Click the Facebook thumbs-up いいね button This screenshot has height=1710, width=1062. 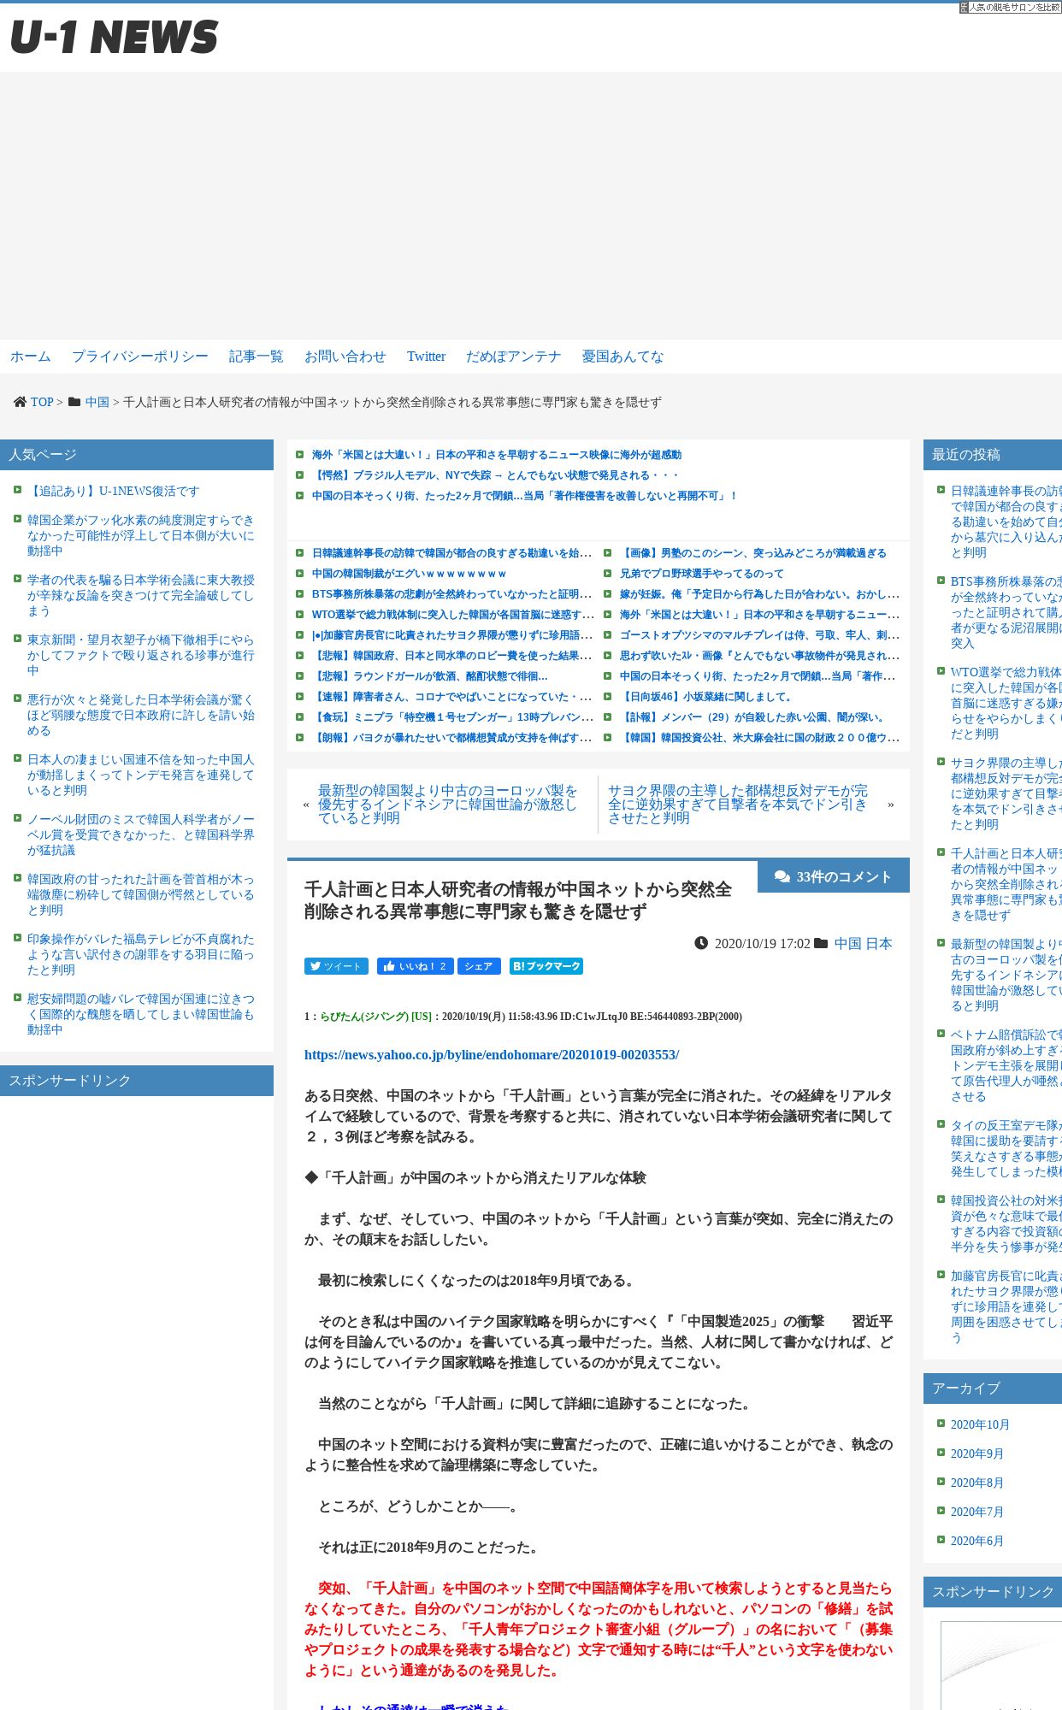coord(415,966)
